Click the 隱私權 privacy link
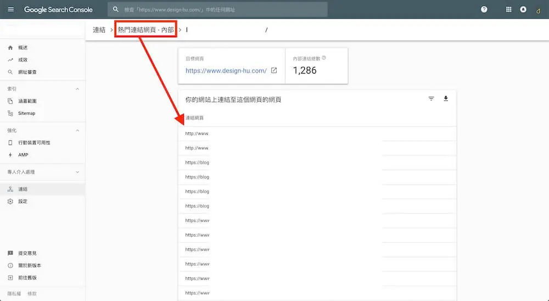Image resolution: width=549 pixels, height=301 pixels. point(14,294)
